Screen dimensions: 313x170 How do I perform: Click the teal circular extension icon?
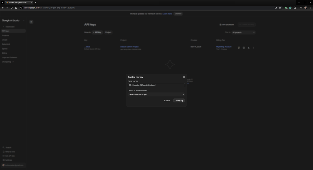(x=290, y=8)
